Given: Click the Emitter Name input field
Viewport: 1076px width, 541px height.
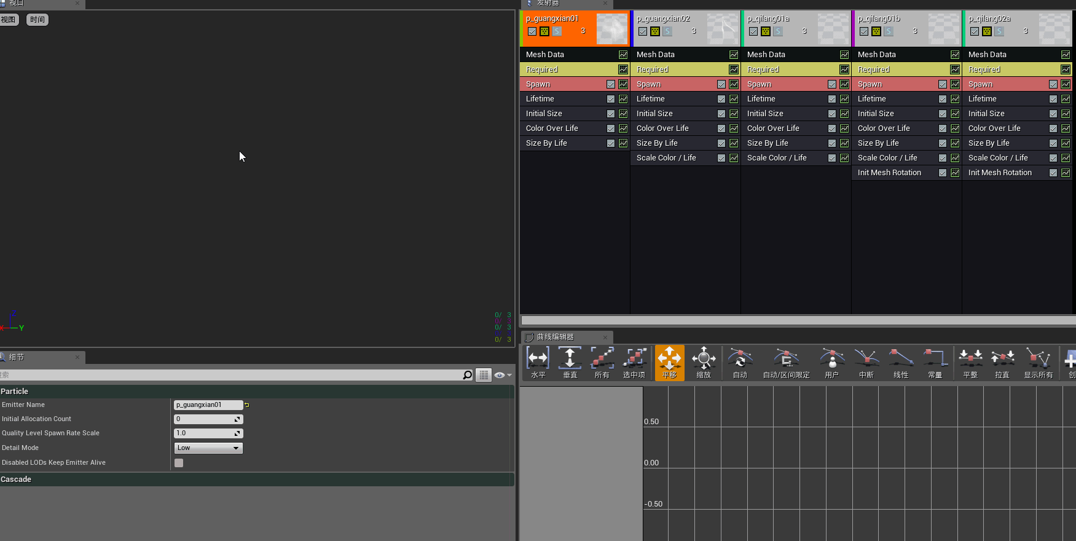Looking at the screenshot, I should pyautogui.click(x=208, y=405).
